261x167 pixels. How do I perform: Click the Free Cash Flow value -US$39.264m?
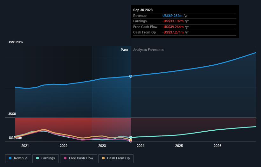pyautogui.click(x=173, y=27)
